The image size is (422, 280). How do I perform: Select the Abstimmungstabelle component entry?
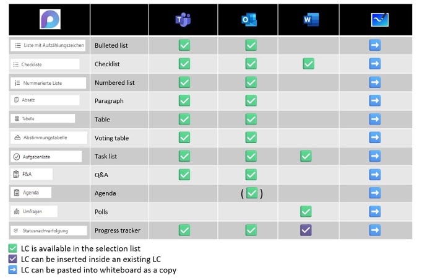pyautogui.click(x=49, y=138)
